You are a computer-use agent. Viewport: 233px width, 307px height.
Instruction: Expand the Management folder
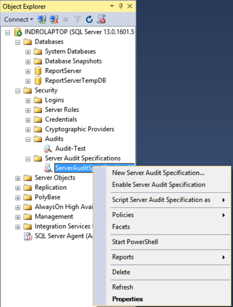coord(18,217)
